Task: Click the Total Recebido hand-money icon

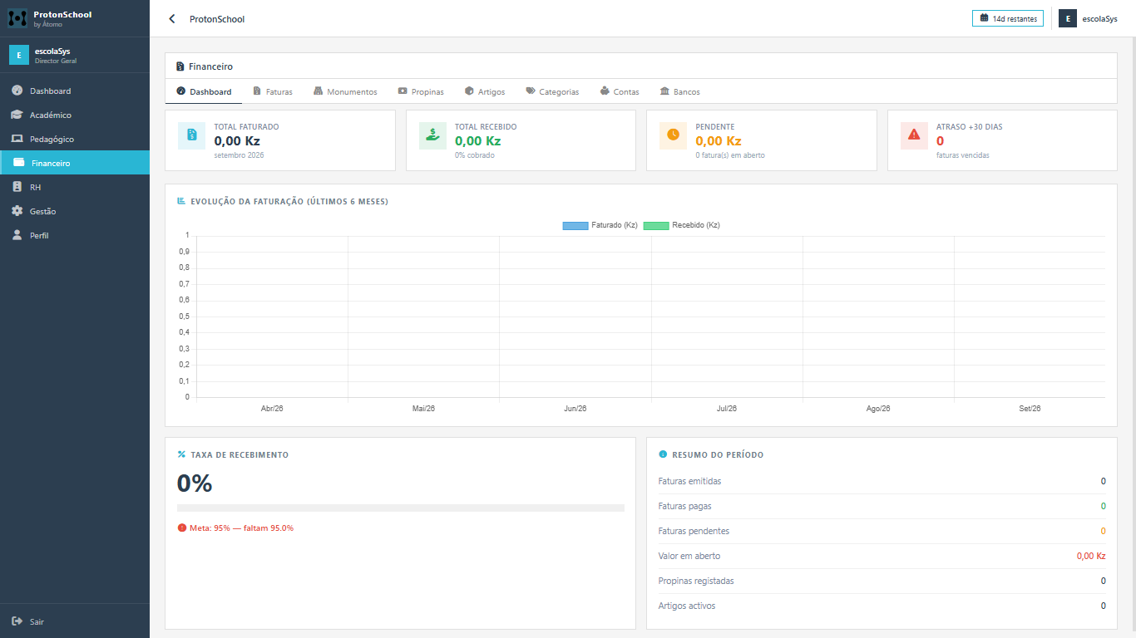Action: [x=432, y=135]
